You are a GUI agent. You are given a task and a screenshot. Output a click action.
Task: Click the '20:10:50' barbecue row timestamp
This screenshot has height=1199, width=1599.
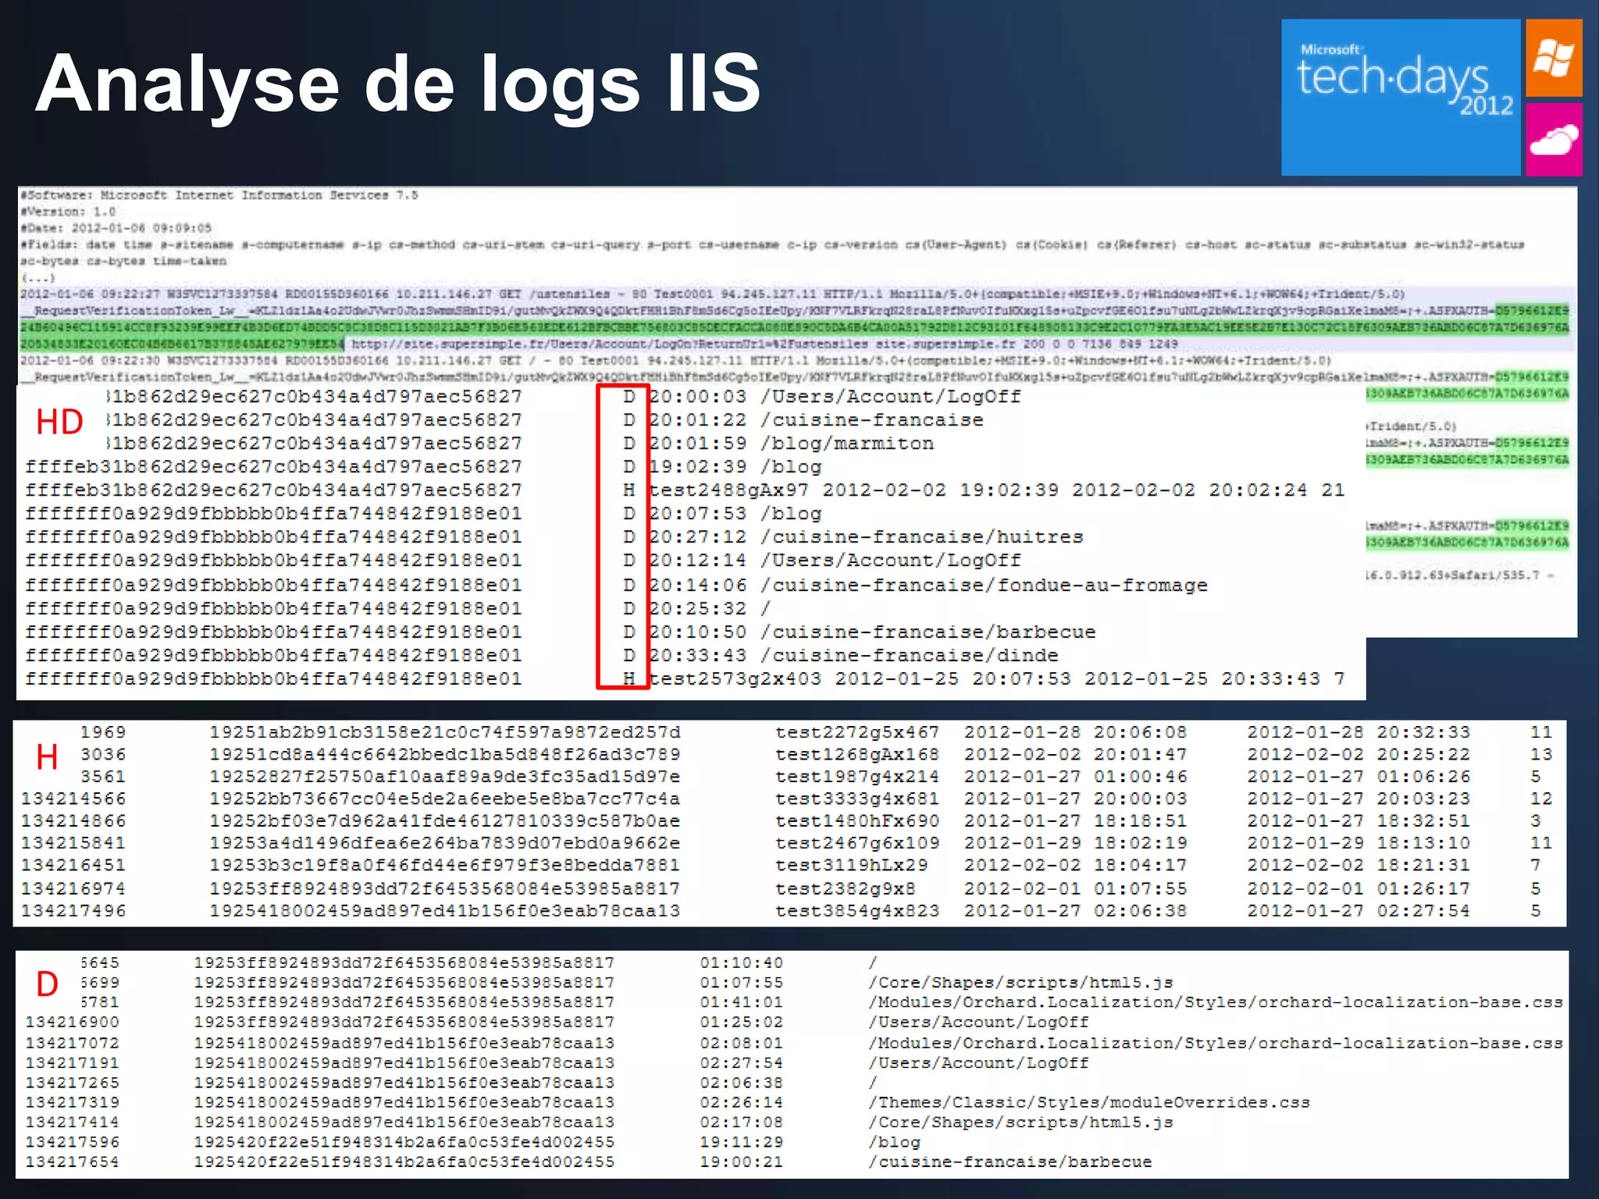pos(698,632)
